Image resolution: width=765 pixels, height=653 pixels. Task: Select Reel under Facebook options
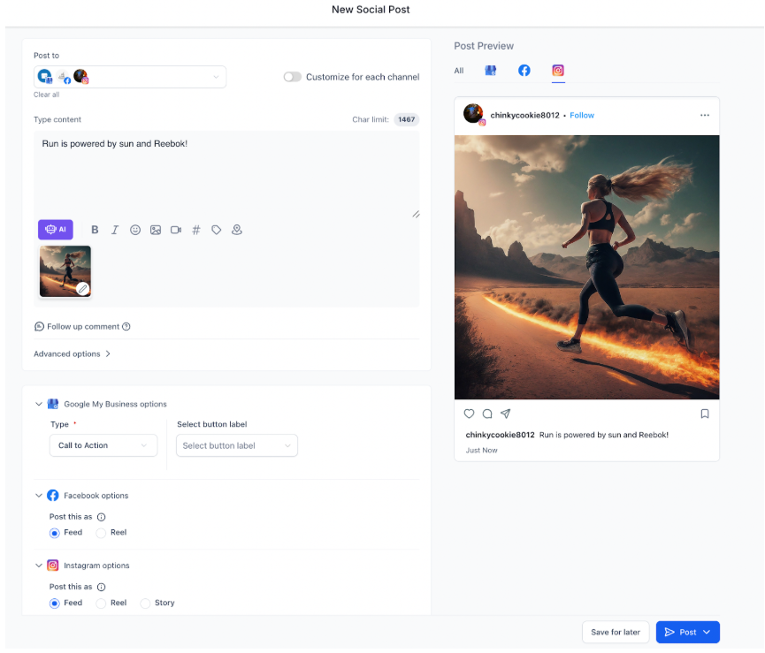102,533
